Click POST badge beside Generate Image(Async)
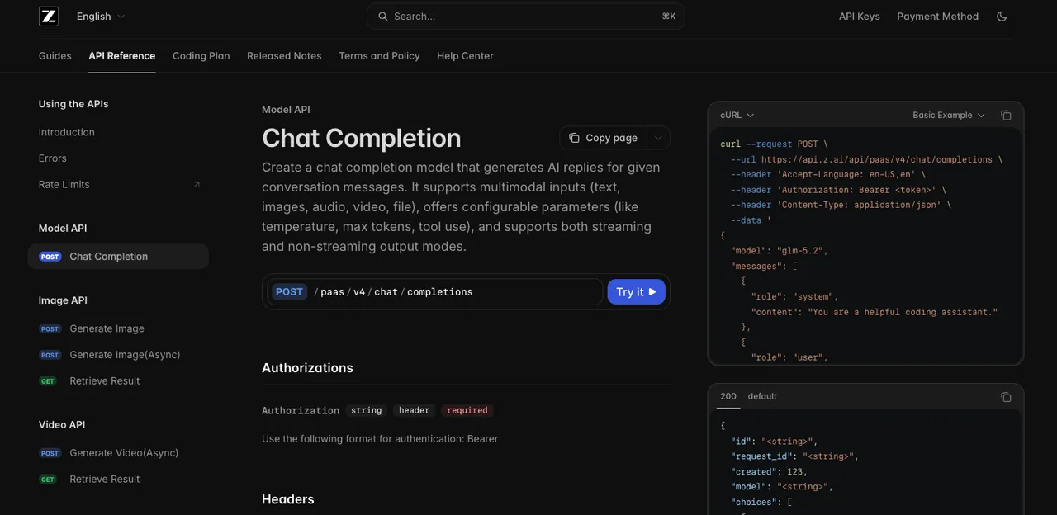This screenshot has height=515, width=1057. pos(50,355)
